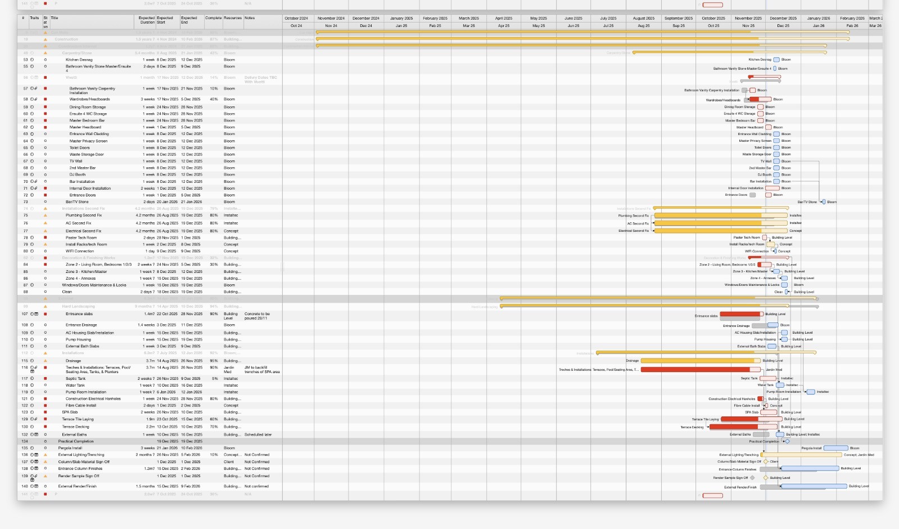Image resolution: width=899 pixels, height=529 pixels.
Task: Click the clock trait icon on Kitchen Desnag row
Action: tap(32, 60)
